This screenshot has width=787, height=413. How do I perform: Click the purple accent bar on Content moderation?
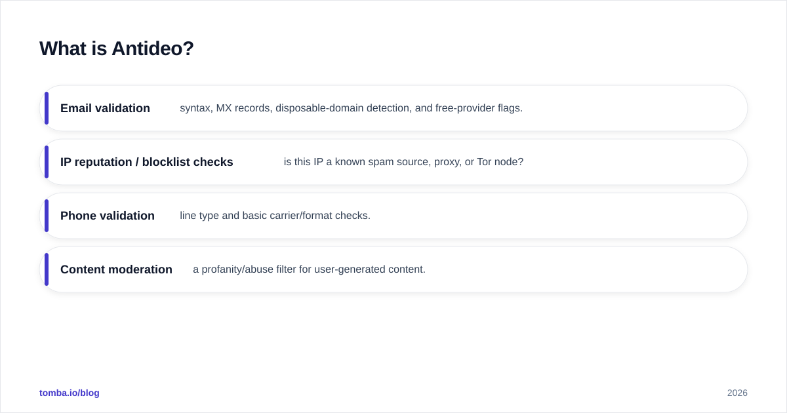(x=47, y=269)
